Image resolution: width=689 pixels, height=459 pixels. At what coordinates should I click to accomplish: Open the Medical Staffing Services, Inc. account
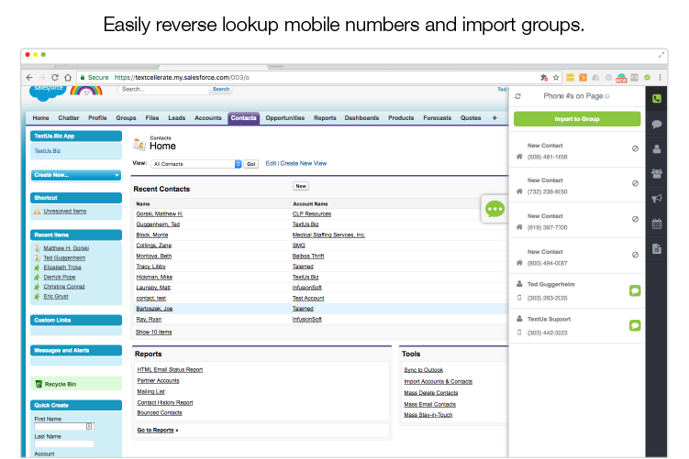click(x=328, y=235)
